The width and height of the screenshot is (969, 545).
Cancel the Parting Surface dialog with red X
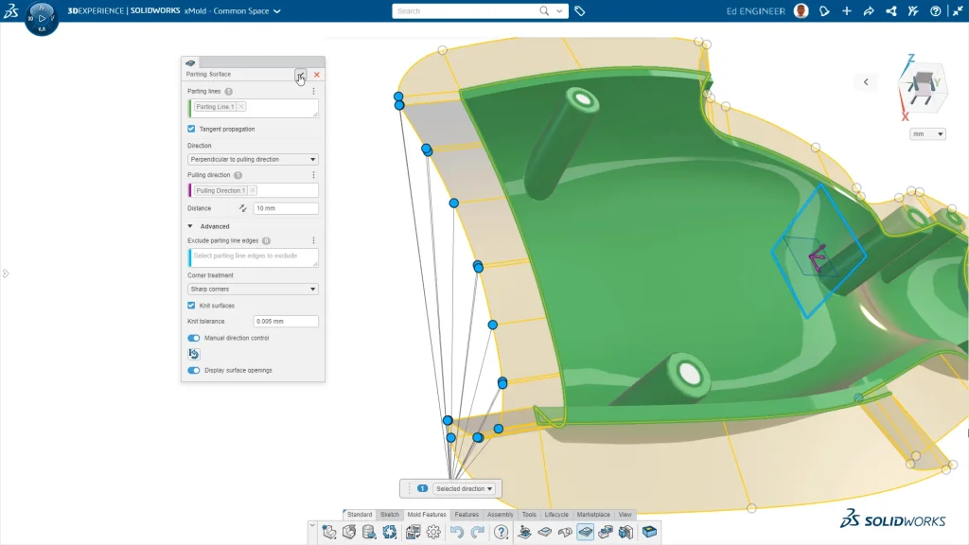(317, 74)
